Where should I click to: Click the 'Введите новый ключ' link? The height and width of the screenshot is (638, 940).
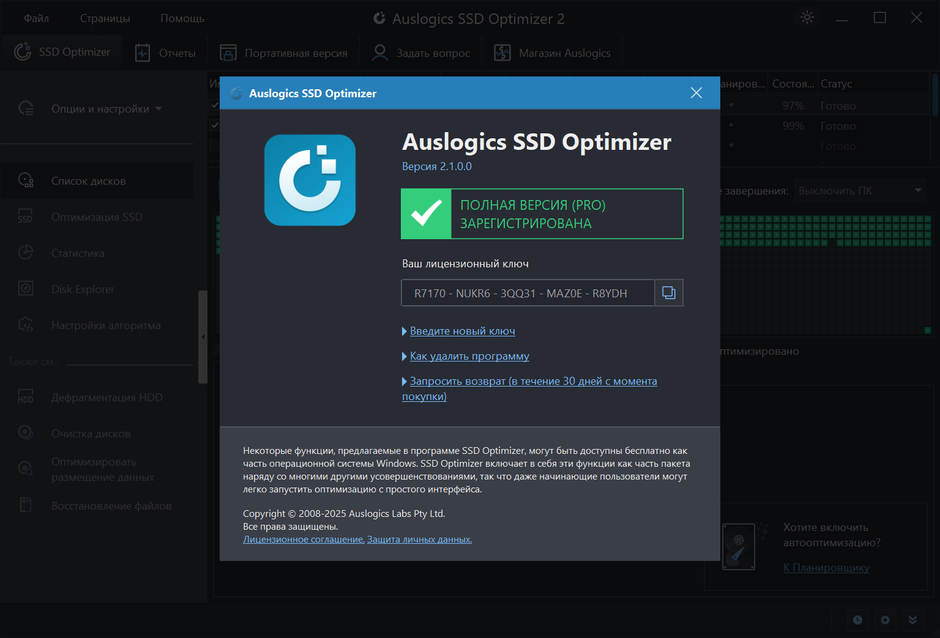point(462,331)
